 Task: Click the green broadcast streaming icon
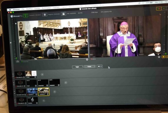click(x=25, y=16)
